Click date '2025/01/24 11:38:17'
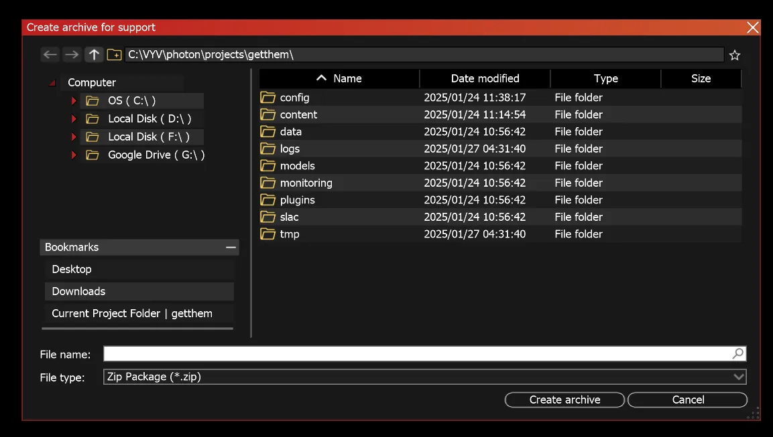The height and width of the screenshot is (437, 773). coord(475,98)
